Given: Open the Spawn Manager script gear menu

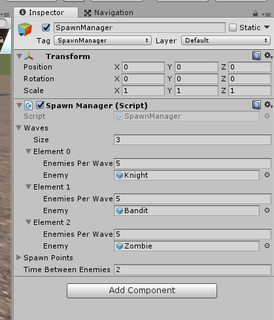Looking at the screenshot, I should tap(268, 105).
